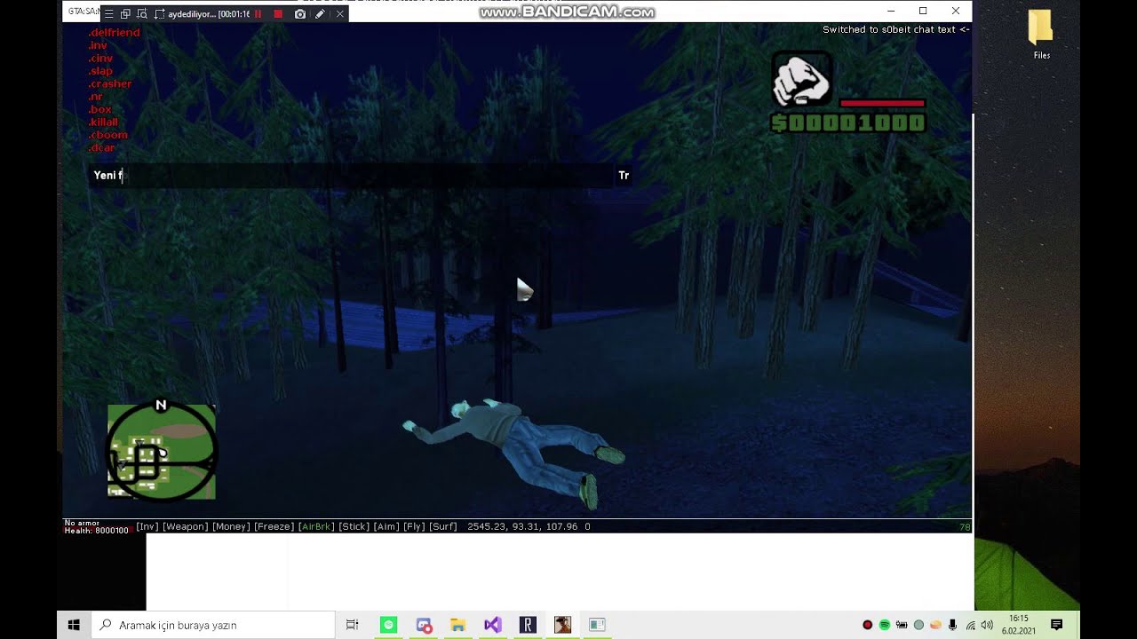Click into the chat input box
Screen dimensions: 1137x639
tap(351, 175)
